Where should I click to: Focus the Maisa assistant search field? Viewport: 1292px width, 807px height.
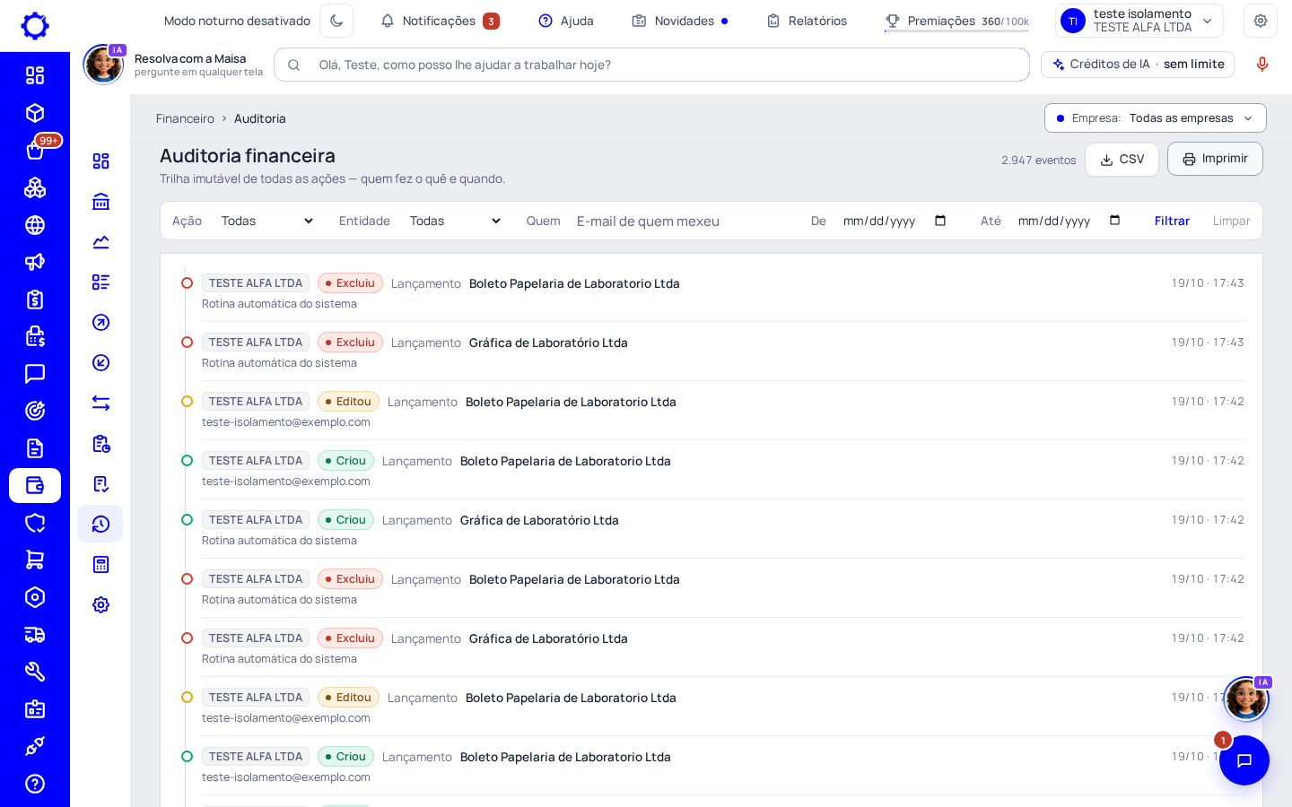(x=651, y=65)
